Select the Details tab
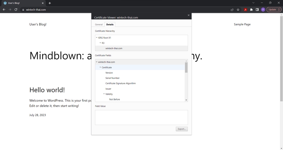This screenshot has width=283, height=150. 110,24
